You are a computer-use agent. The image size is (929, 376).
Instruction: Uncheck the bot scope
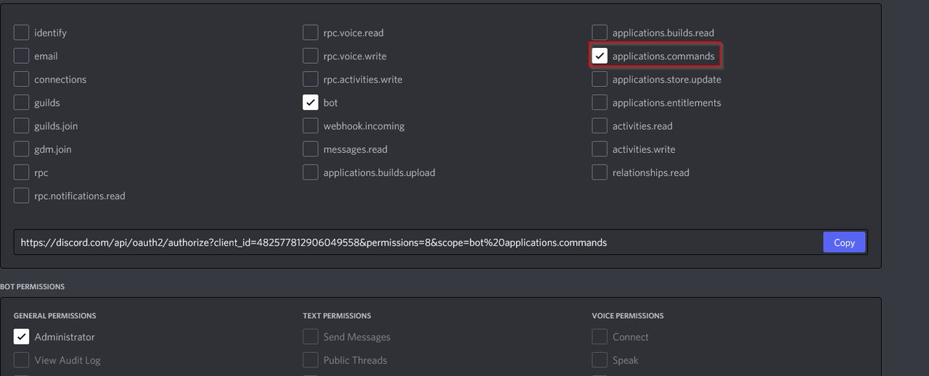(311, 102)
